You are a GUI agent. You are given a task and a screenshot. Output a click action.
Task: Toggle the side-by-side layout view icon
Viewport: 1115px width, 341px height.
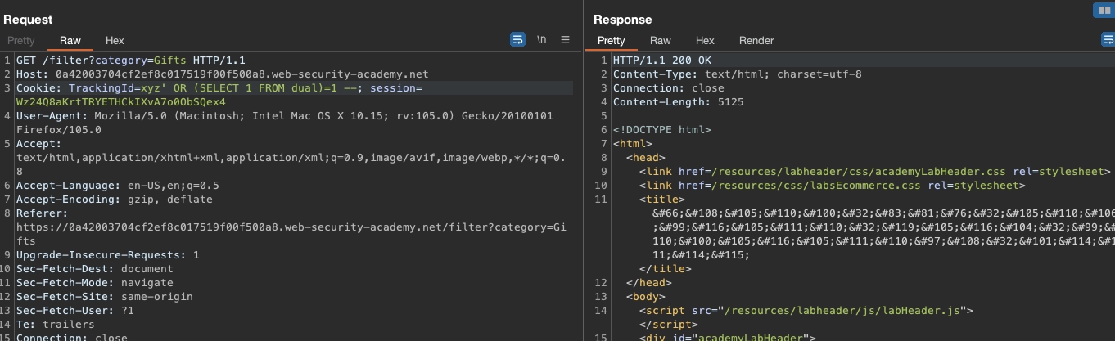point(1103,11)
